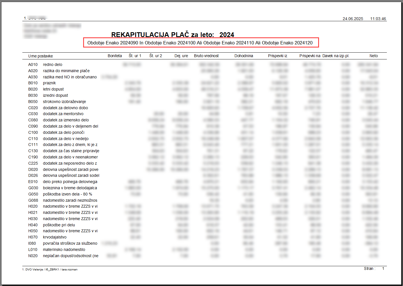Image resolution: width=403 pixels, height=286 pixels.
Task: Select dodatek za delo v nedeljo
Action: [x=66, y=139]
